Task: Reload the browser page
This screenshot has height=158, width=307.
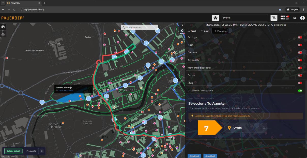Action: pyautogui.click(x=14, y=9)
